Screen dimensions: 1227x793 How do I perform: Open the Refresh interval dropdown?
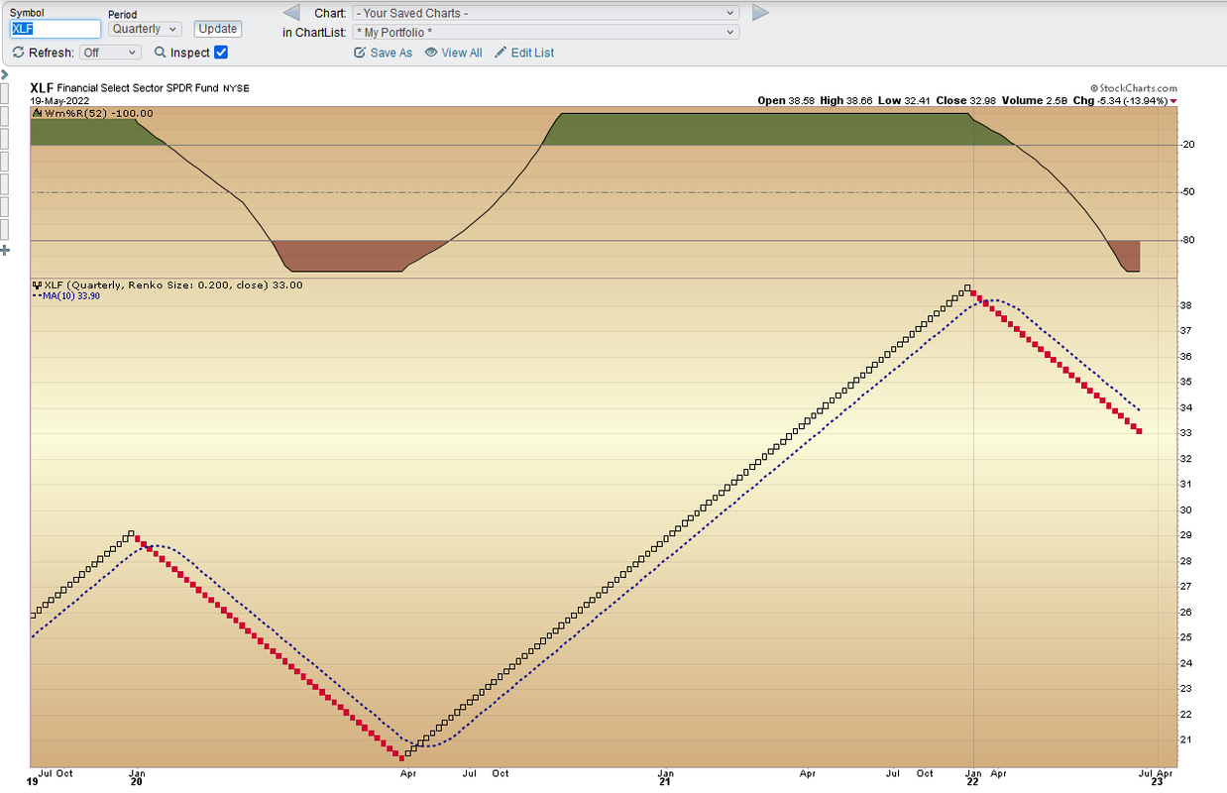(110, 53)
